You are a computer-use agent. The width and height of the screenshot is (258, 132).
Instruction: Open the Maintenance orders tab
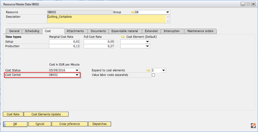point(200,31)
